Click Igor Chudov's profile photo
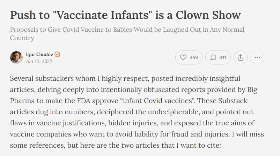The height and width of the screenshot is (156, 280). tap(16, 57)
